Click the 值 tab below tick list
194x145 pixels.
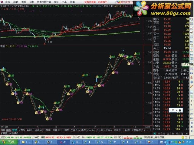(x=182, y=134)
